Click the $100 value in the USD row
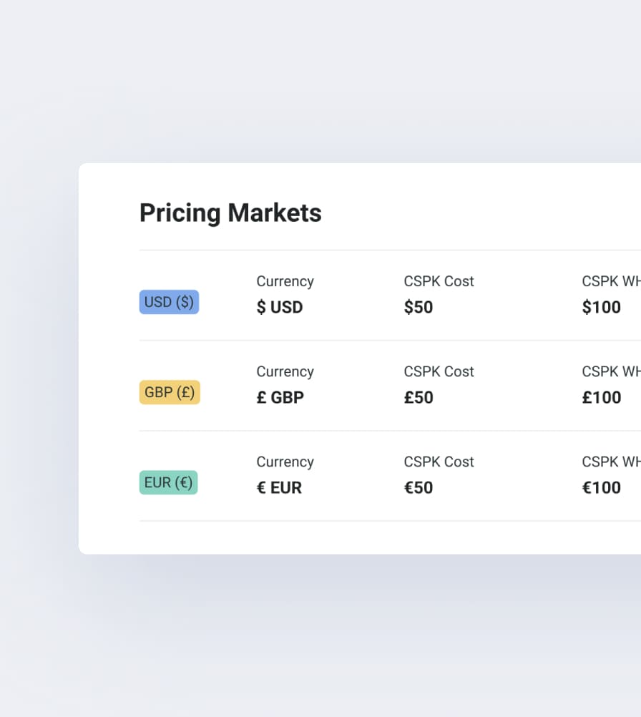 601,308
